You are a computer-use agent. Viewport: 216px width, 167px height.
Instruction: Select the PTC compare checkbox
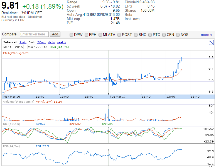point(150,35)
